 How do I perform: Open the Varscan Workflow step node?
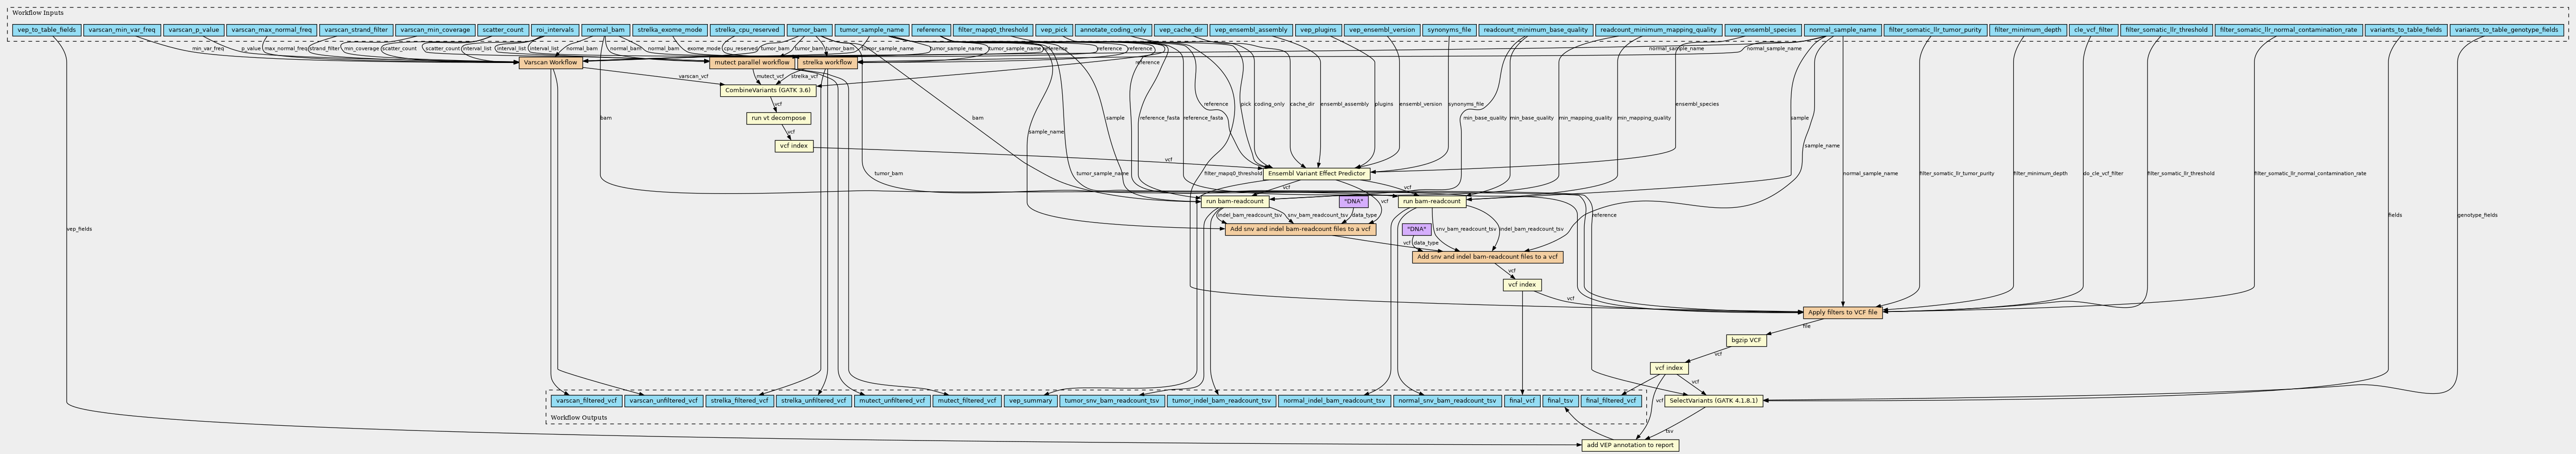tap(551, 62)
